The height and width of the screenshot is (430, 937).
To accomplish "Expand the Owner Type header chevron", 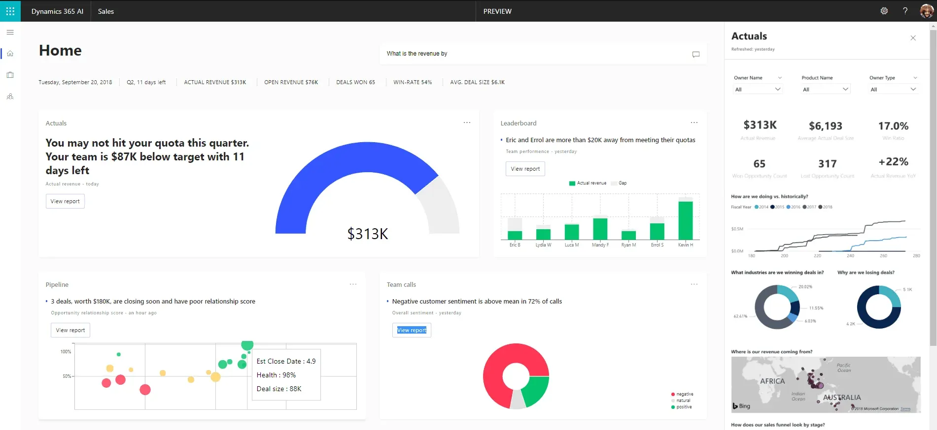I will [915, 78].
